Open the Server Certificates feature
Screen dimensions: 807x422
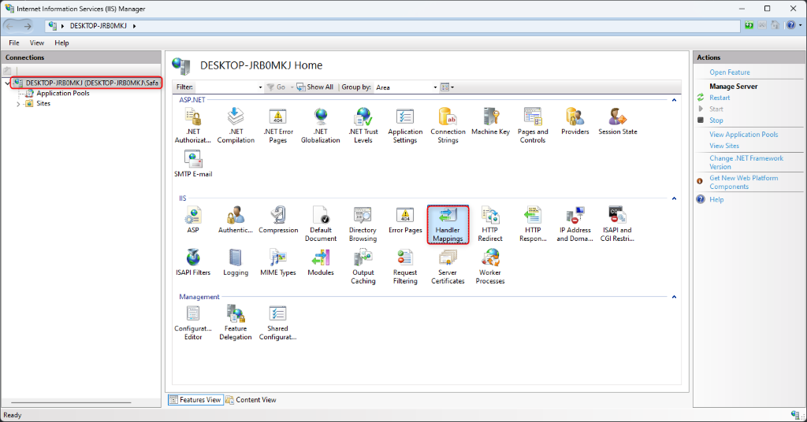(x=448, y=267)
